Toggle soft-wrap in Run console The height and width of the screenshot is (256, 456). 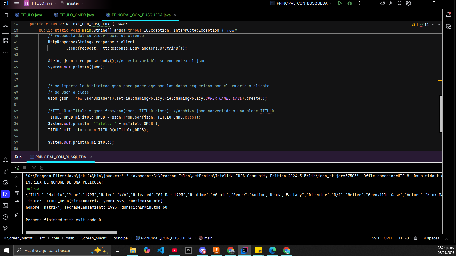17,193
